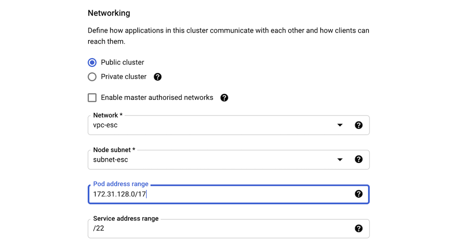Click the "Enable master authorised networks" label
This screenshot has width=457, height=247.
(157, 97)
